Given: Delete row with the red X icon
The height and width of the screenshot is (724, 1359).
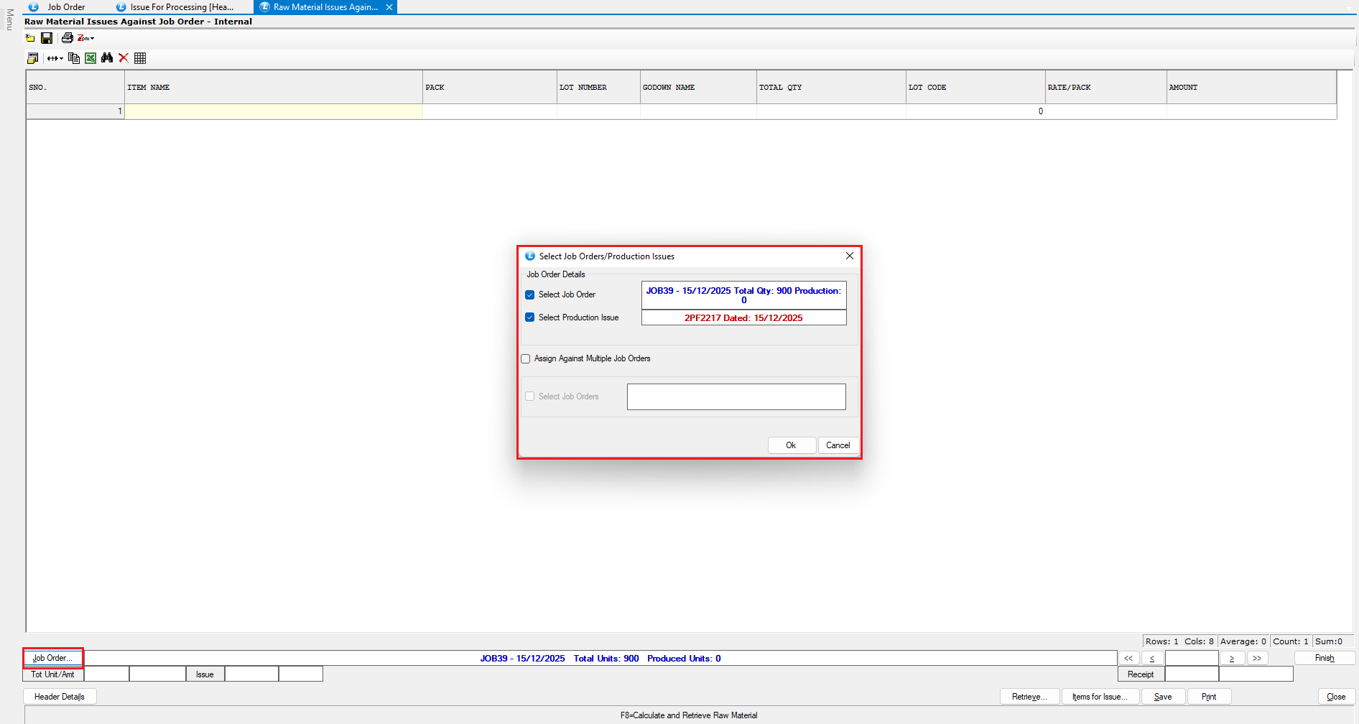Looking at the screenshot, I should [x=124, y=58].
